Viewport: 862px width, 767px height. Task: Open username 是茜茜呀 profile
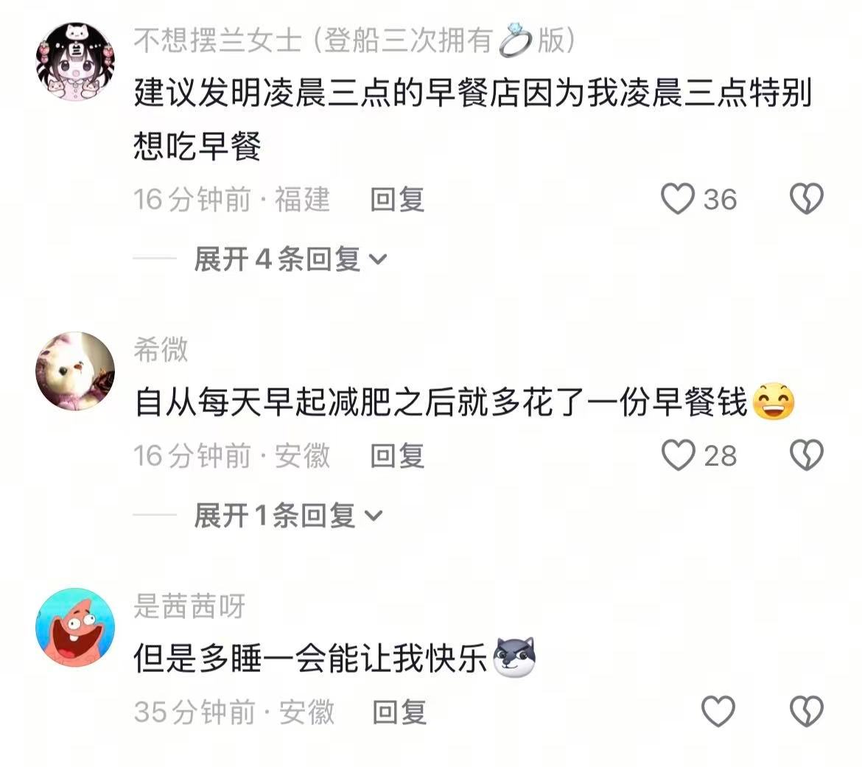pyautogui.click(x=189, y=606)
